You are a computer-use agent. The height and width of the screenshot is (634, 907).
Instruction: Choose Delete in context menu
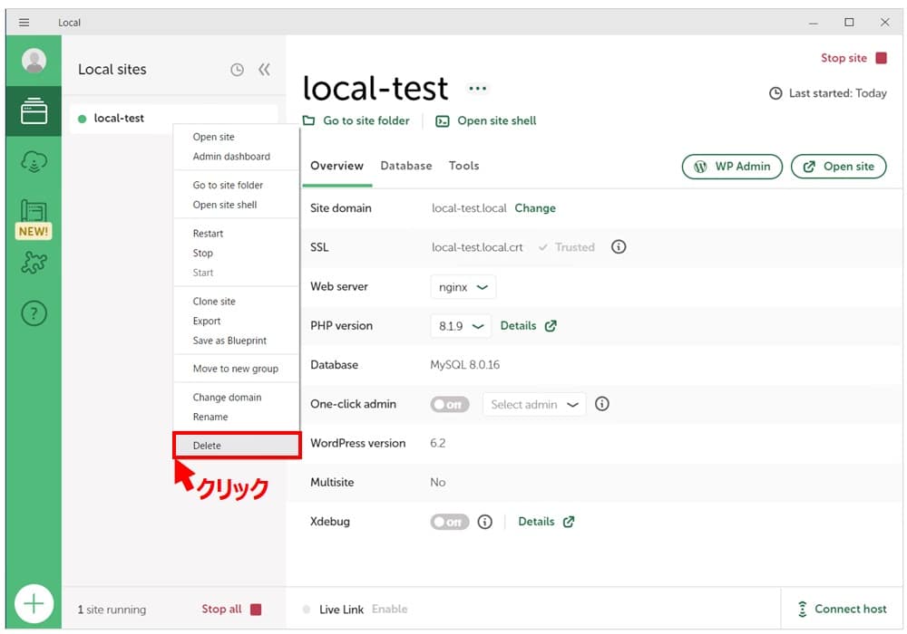pos(237,446)
